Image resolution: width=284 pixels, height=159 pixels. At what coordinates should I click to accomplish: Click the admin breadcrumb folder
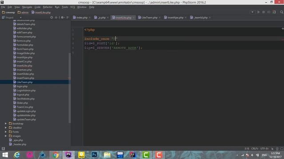coord(23,12)
